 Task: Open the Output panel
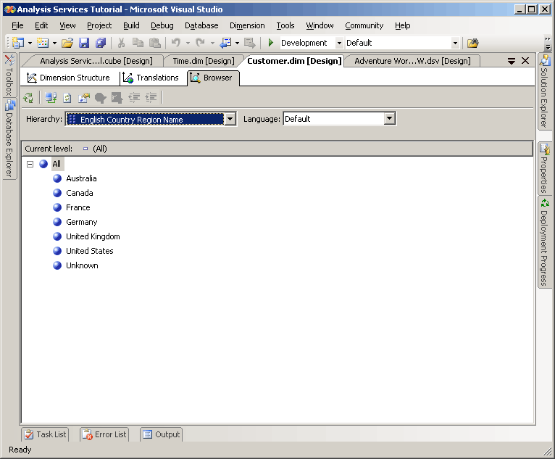[x=162, y=434]
